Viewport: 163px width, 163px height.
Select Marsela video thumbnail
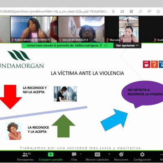pos(122,29)
